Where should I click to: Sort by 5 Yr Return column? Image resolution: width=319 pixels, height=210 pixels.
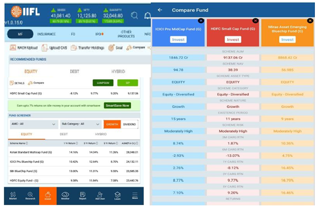tap(111, 143)
